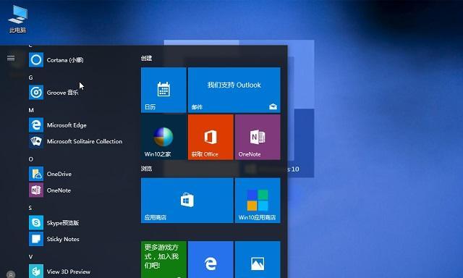Click the Microsoft Solitaire Collection label
This screenshot has height=278, width=463.
click(x=85, y=141)
